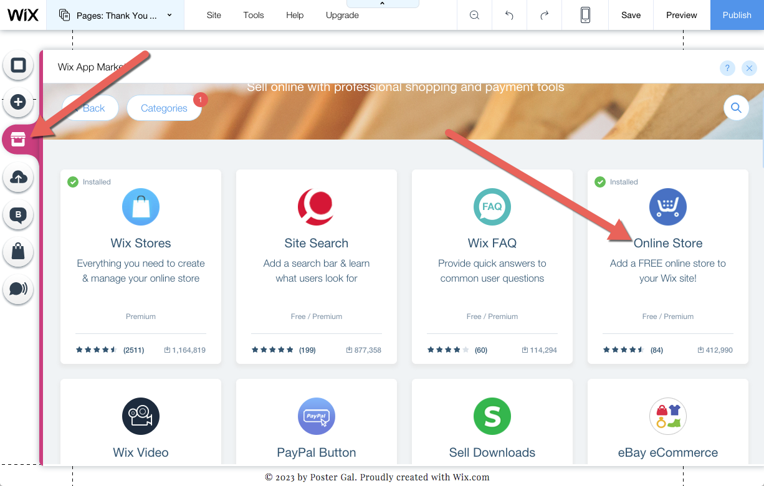The image size is (764, 486).
Task: Click the App Market help question icon
Action: pyautogui.click(x=727, y=68)
